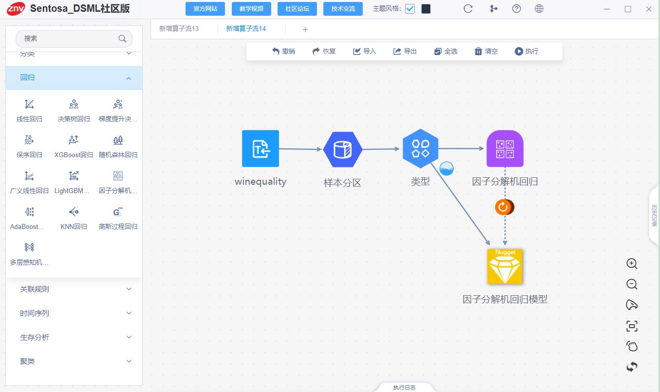The width and height of the screenshot is (660, 392).
Task: Open the 官方网站 button
Action: click(x=205, y=9)
